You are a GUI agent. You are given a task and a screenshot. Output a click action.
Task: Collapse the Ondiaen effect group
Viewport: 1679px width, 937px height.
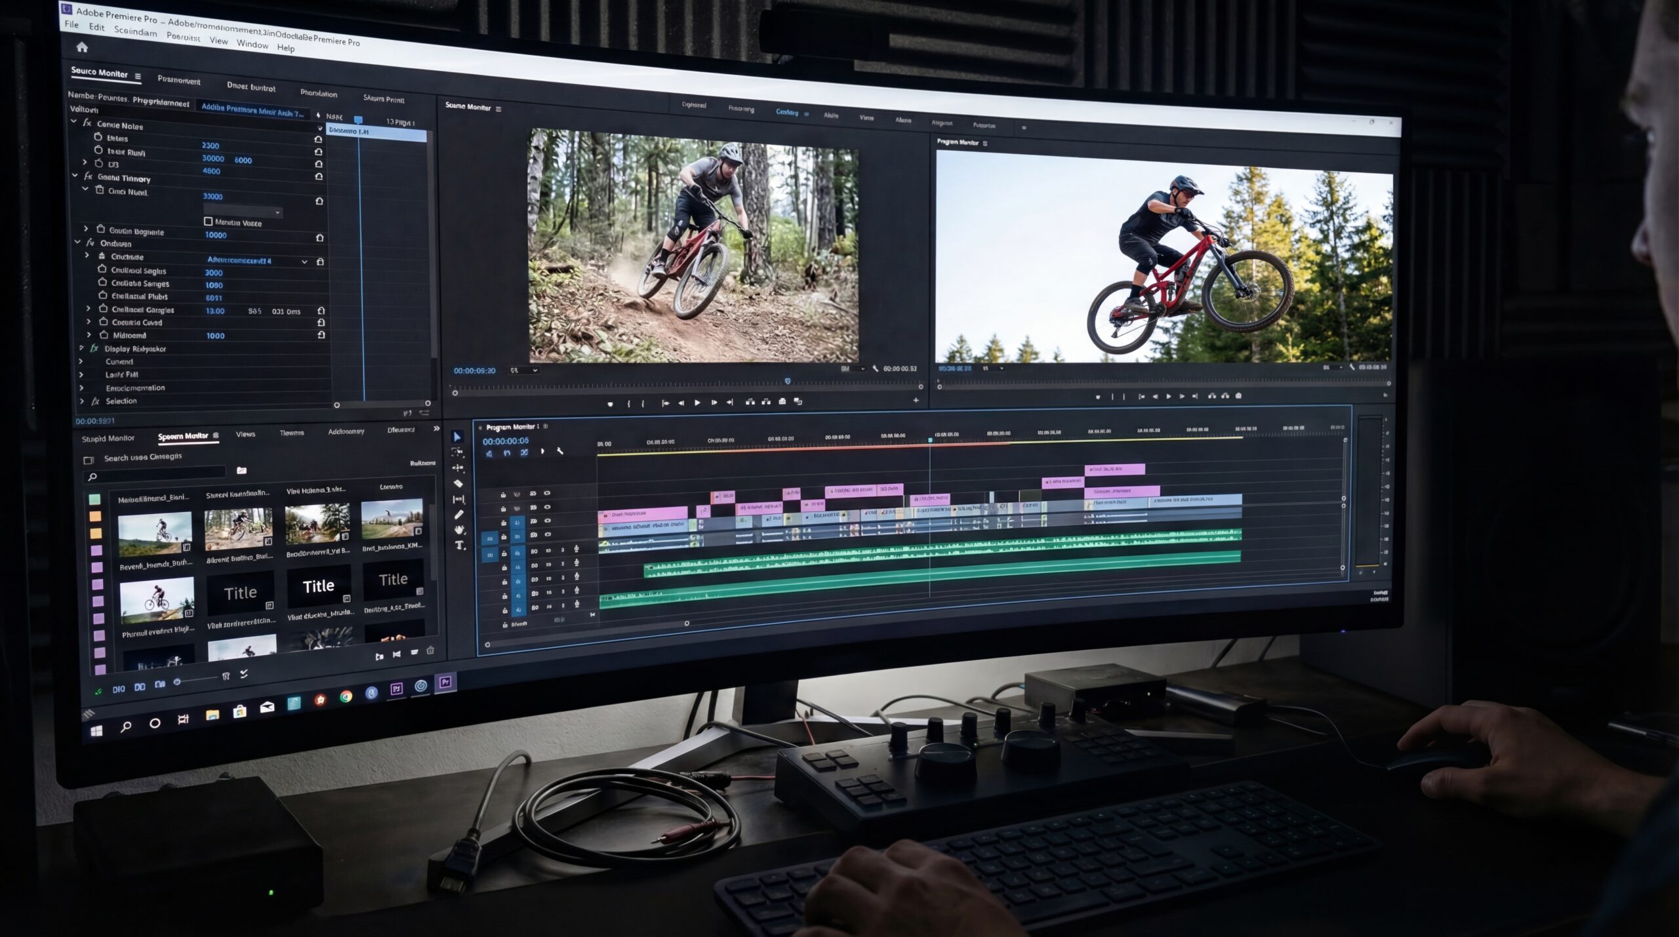78,242
